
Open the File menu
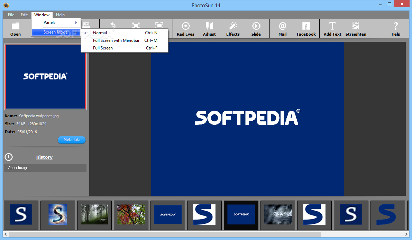click(11, 15)
